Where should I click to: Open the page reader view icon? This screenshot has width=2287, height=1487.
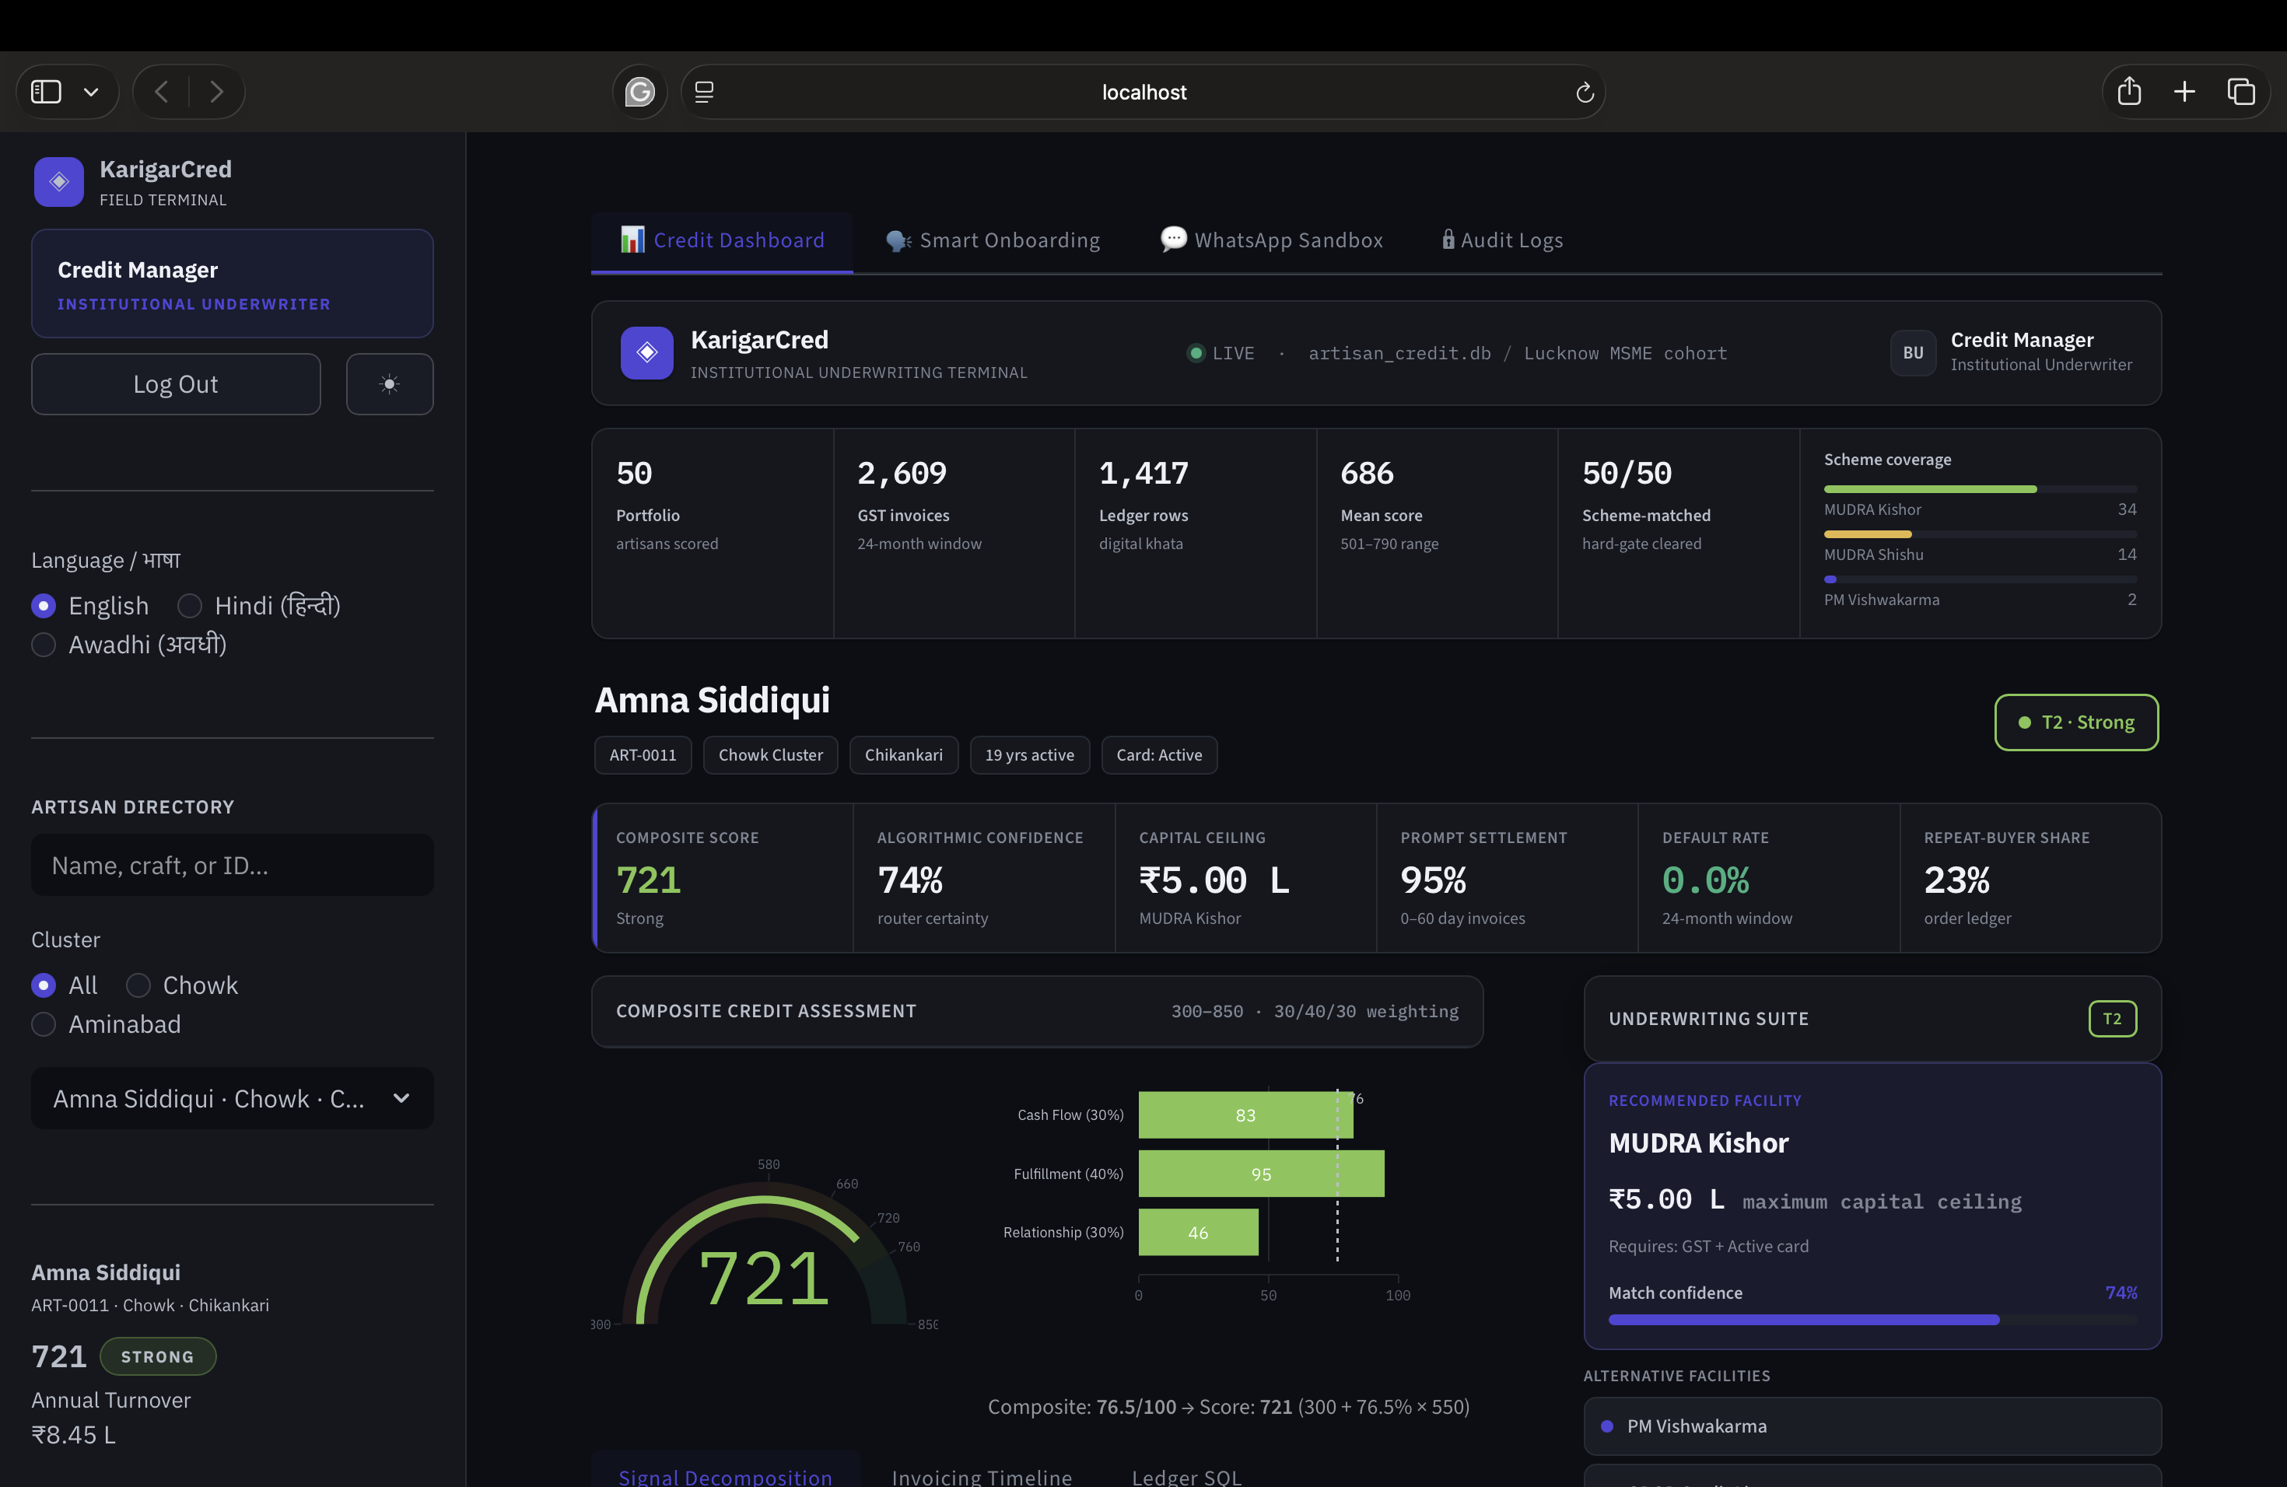point(704,93)
